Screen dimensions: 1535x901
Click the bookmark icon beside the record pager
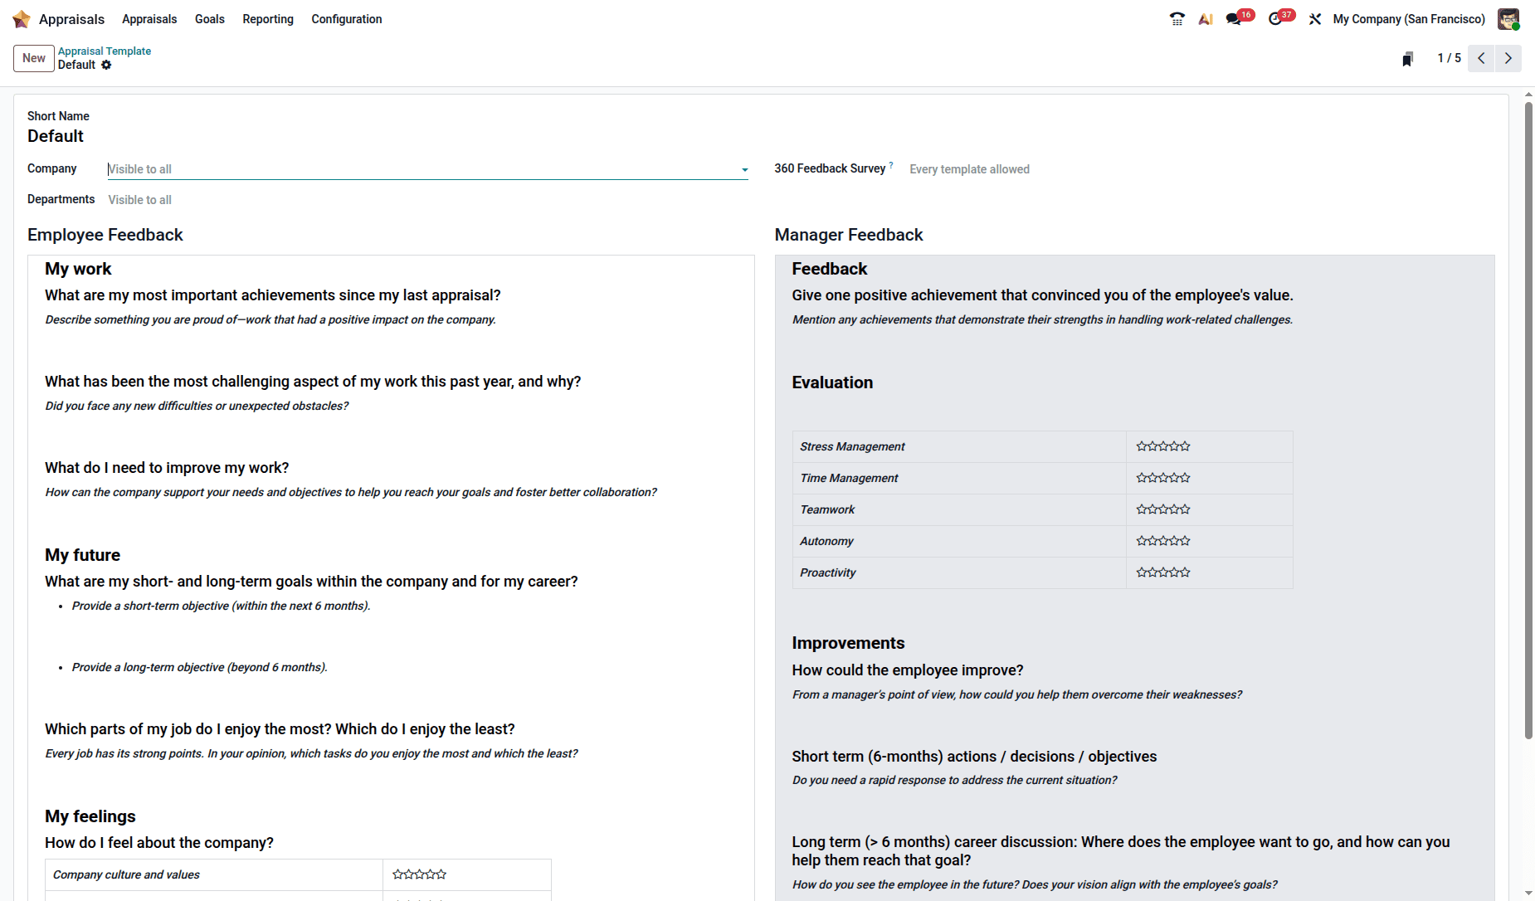click(1408, 59)
